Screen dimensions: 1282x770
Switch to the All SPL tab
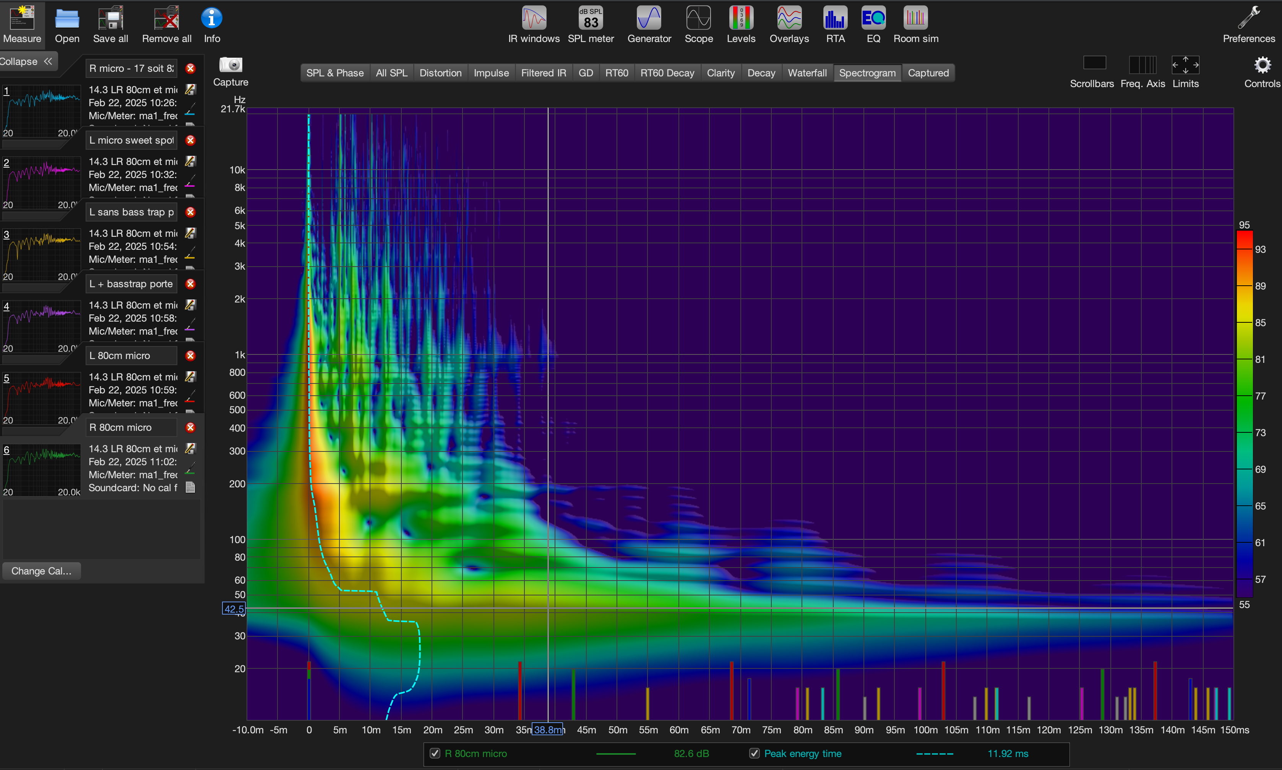click(391, 73)
